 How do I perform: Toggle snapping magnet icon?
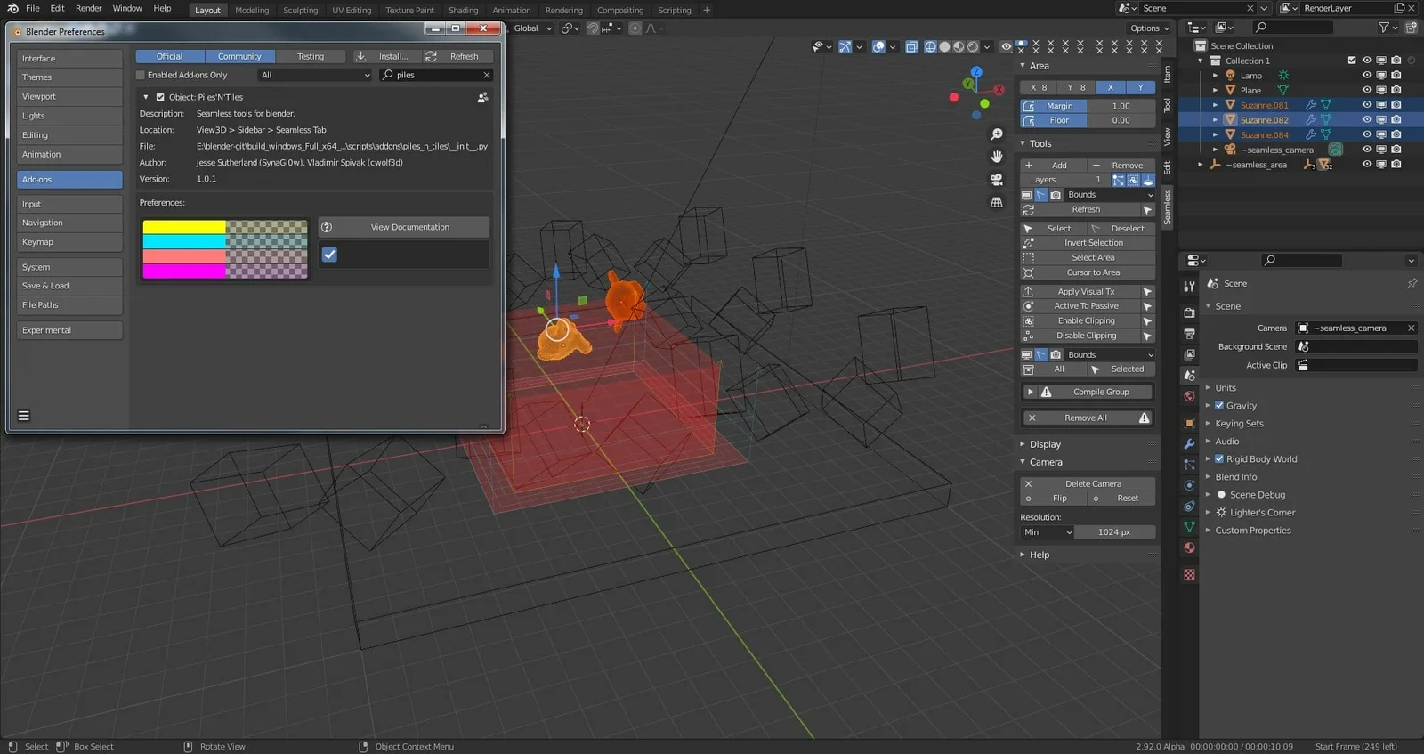pos(593,28)
